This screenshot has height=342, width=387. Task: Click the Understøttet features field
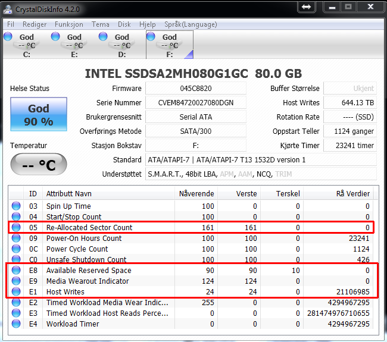[x=261, y=174]
